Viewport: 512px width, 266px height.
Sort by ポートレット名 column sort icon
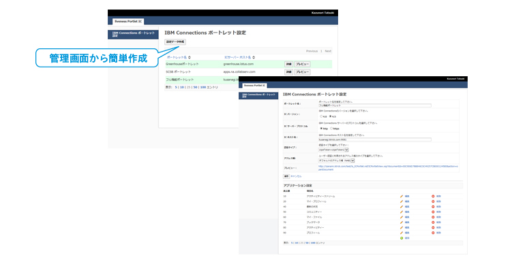190,57
